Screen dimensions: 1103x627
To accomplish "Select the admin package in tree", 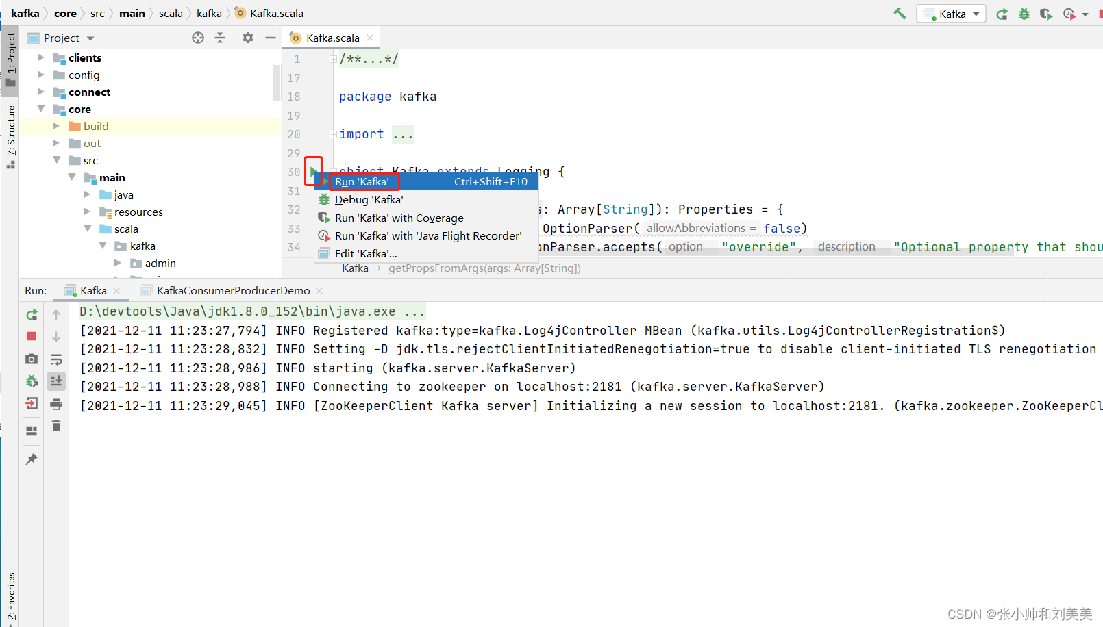I will tap(160, 263).
